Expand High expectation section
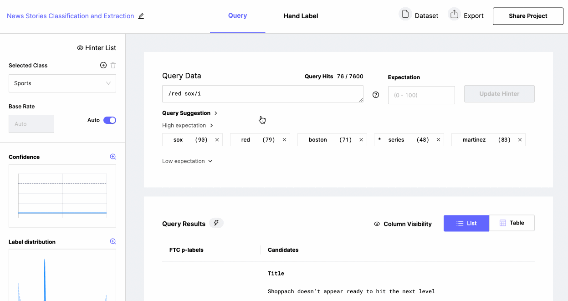Viewport: 568px width, 301px height. click(188, 125)
